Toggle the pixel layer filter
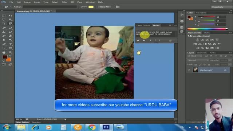Viewport: 233px width, 131px height. 206,56
